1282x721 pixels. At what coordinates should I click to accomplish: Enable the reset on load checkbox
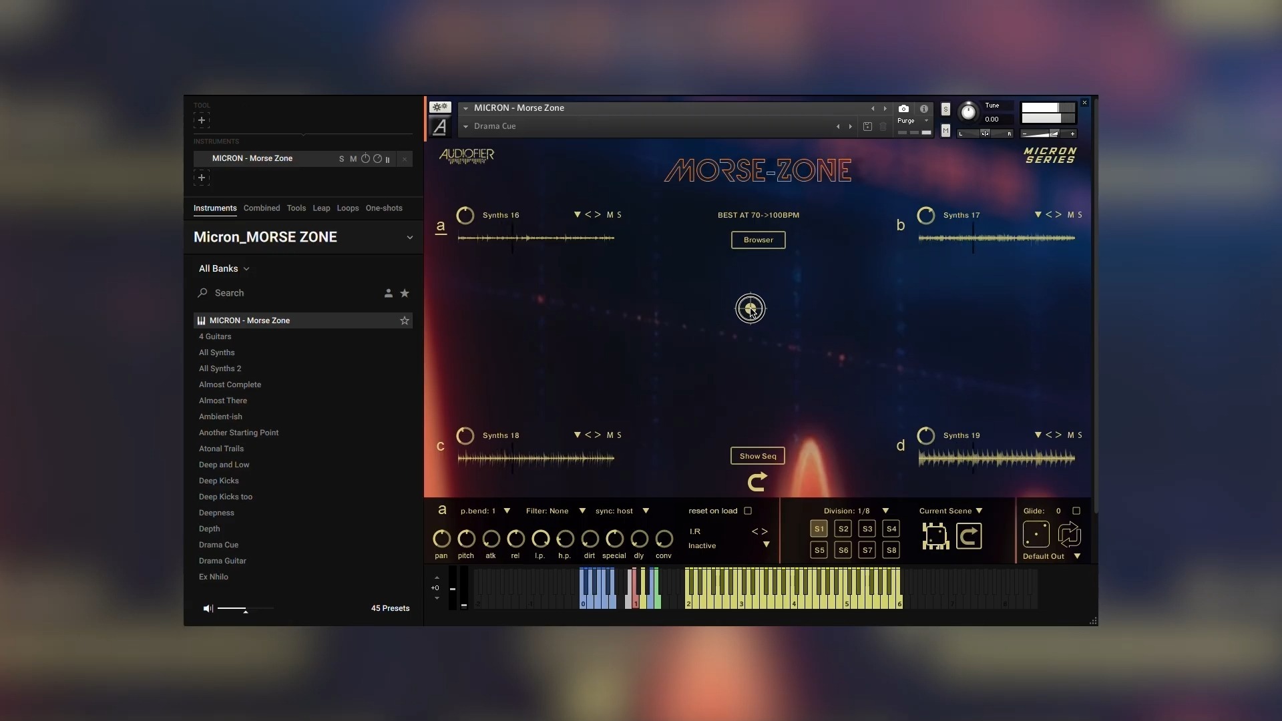pyautogui.click(x=748, y=511)
